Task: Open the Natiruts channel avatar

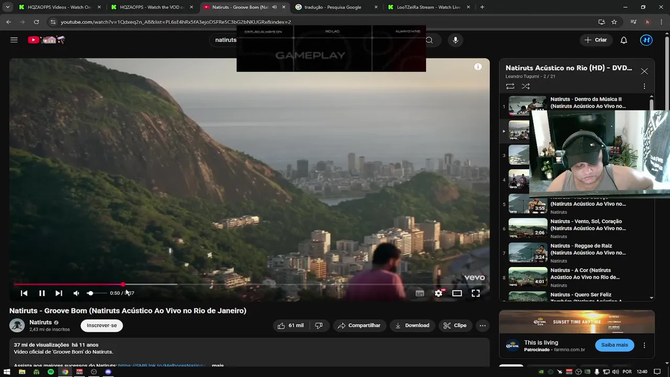Action: (17, 325)
